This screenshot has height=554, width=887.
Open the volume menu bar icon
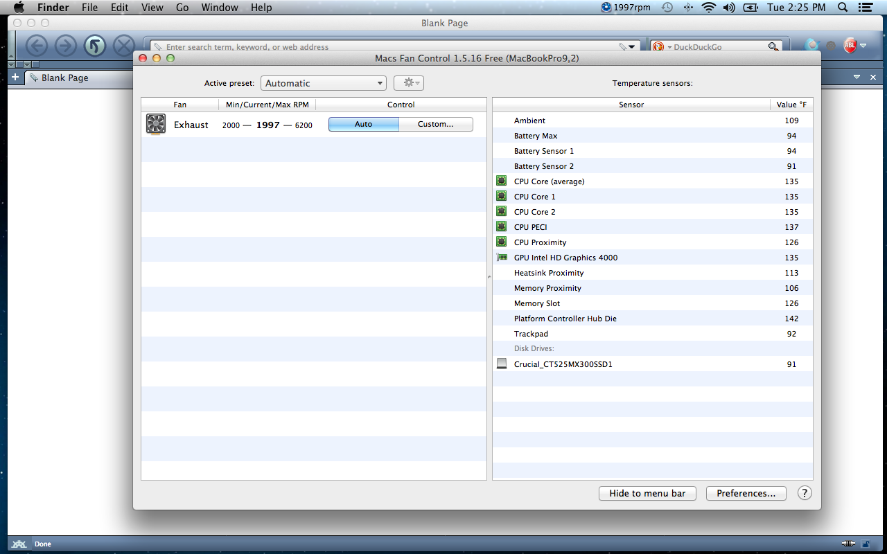pos(729,8)
